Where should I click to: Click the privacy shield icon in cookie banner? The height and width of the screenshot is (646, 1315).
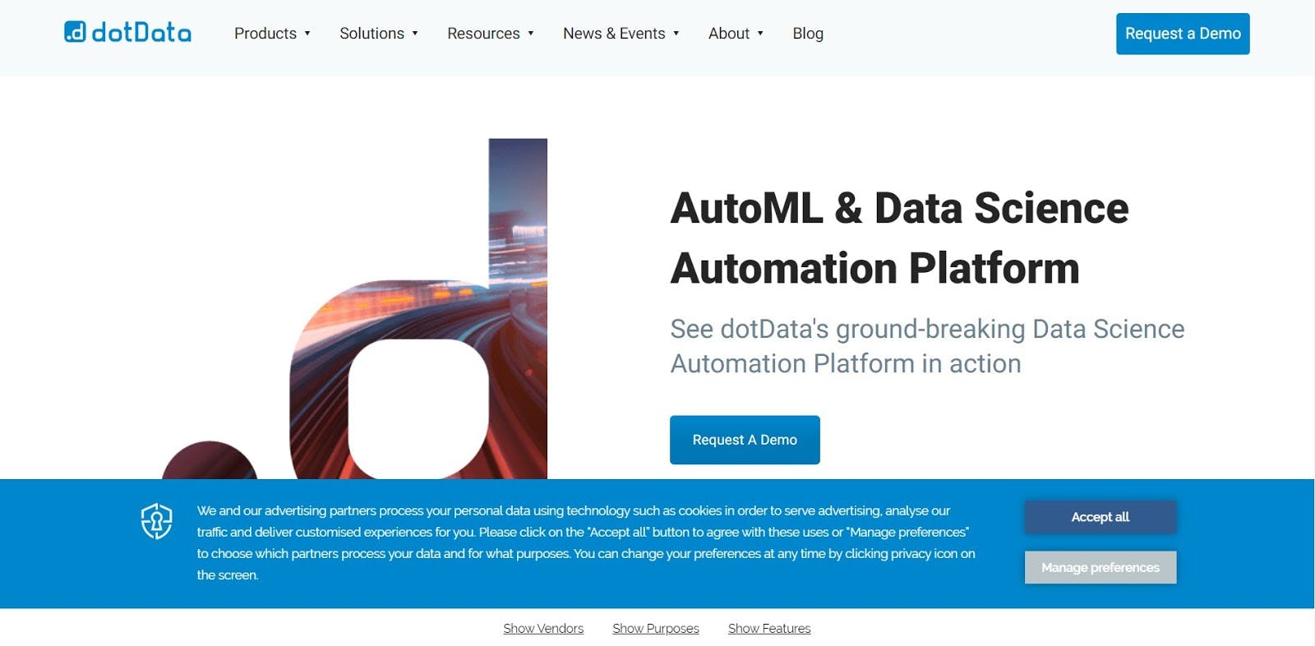point(156,521)
